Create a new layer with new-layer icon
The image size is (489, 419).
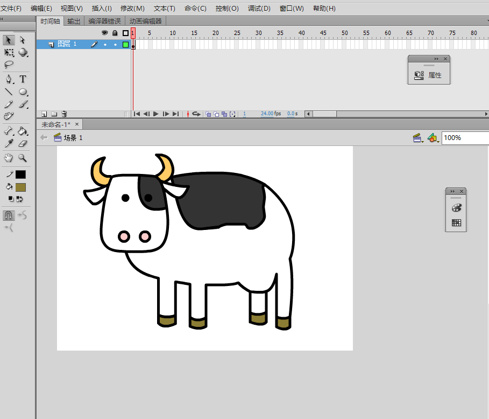coord(44,114)
